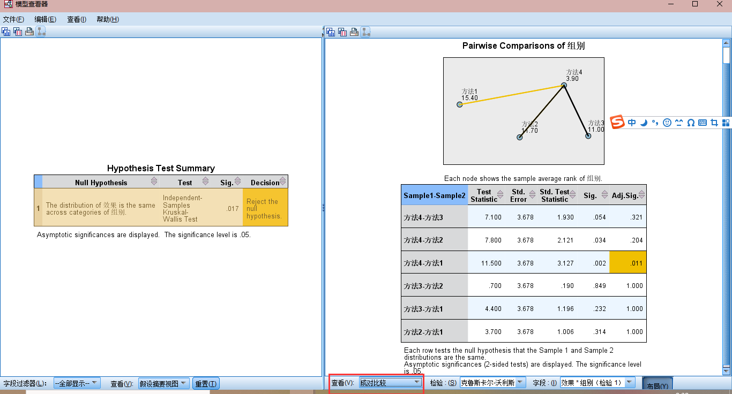This screenshot has width=732, height=394.
Task: Click the right pane's first chart toolbar icon
Action: 331,32
